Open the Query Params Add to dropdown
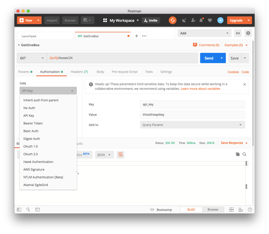The height and width of the screenshot is (234, 269). 192,125
